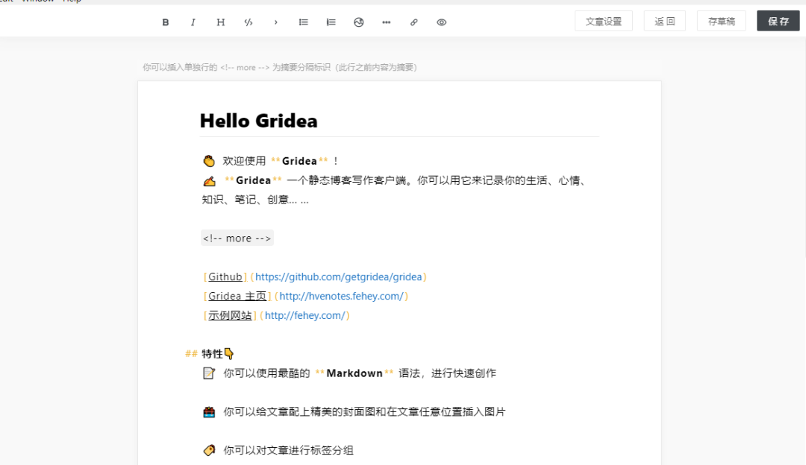Viewport: 806px width, 465px height.
Task: Click the <!-- more --> code line
Action: (x=237, y=238)
